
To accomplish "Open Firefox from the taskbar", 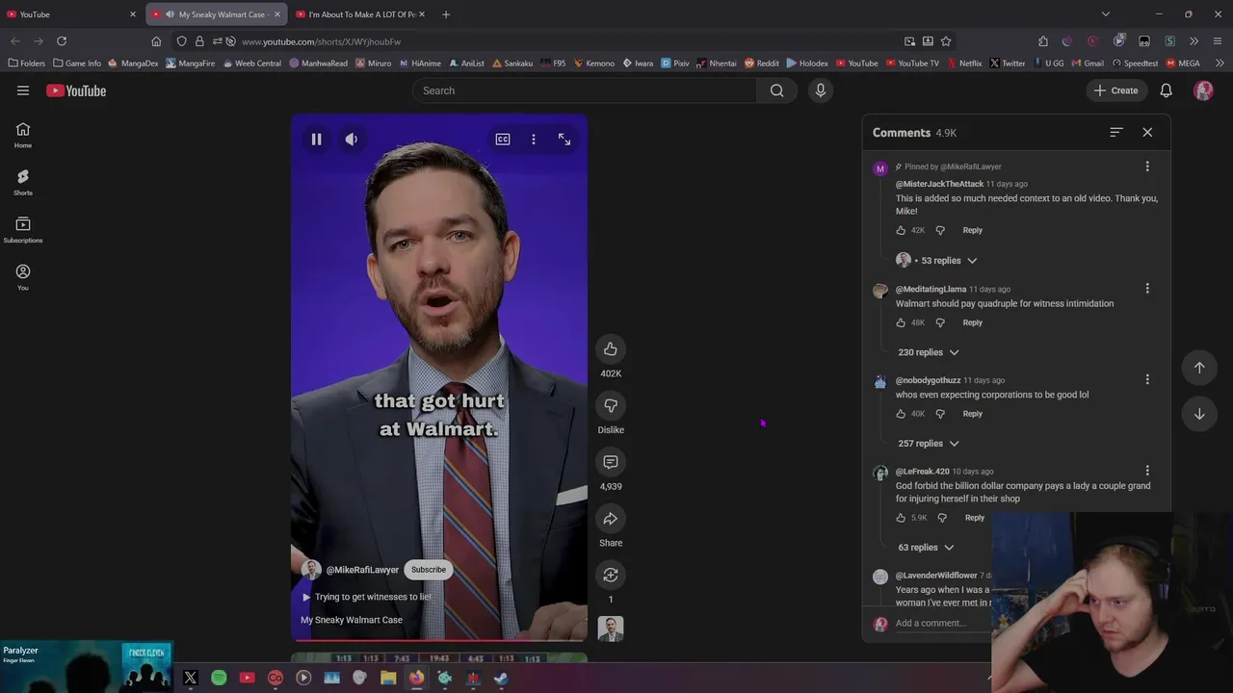I will [x=416, y=679].
